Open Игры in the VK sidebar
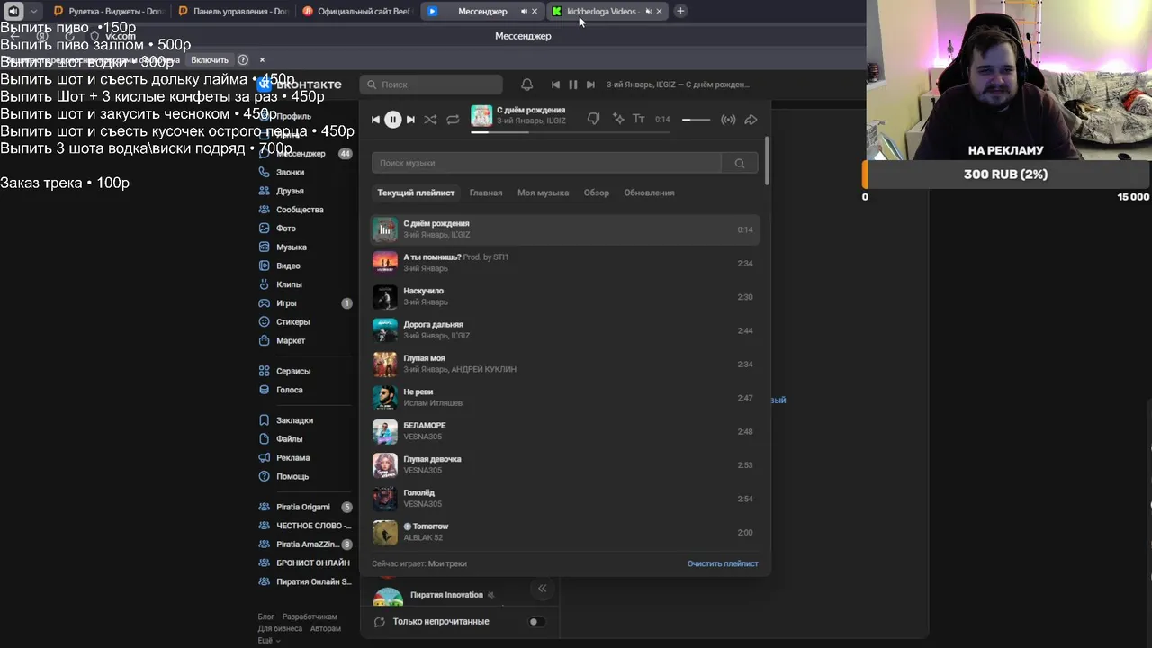 [x=286, y=303]
